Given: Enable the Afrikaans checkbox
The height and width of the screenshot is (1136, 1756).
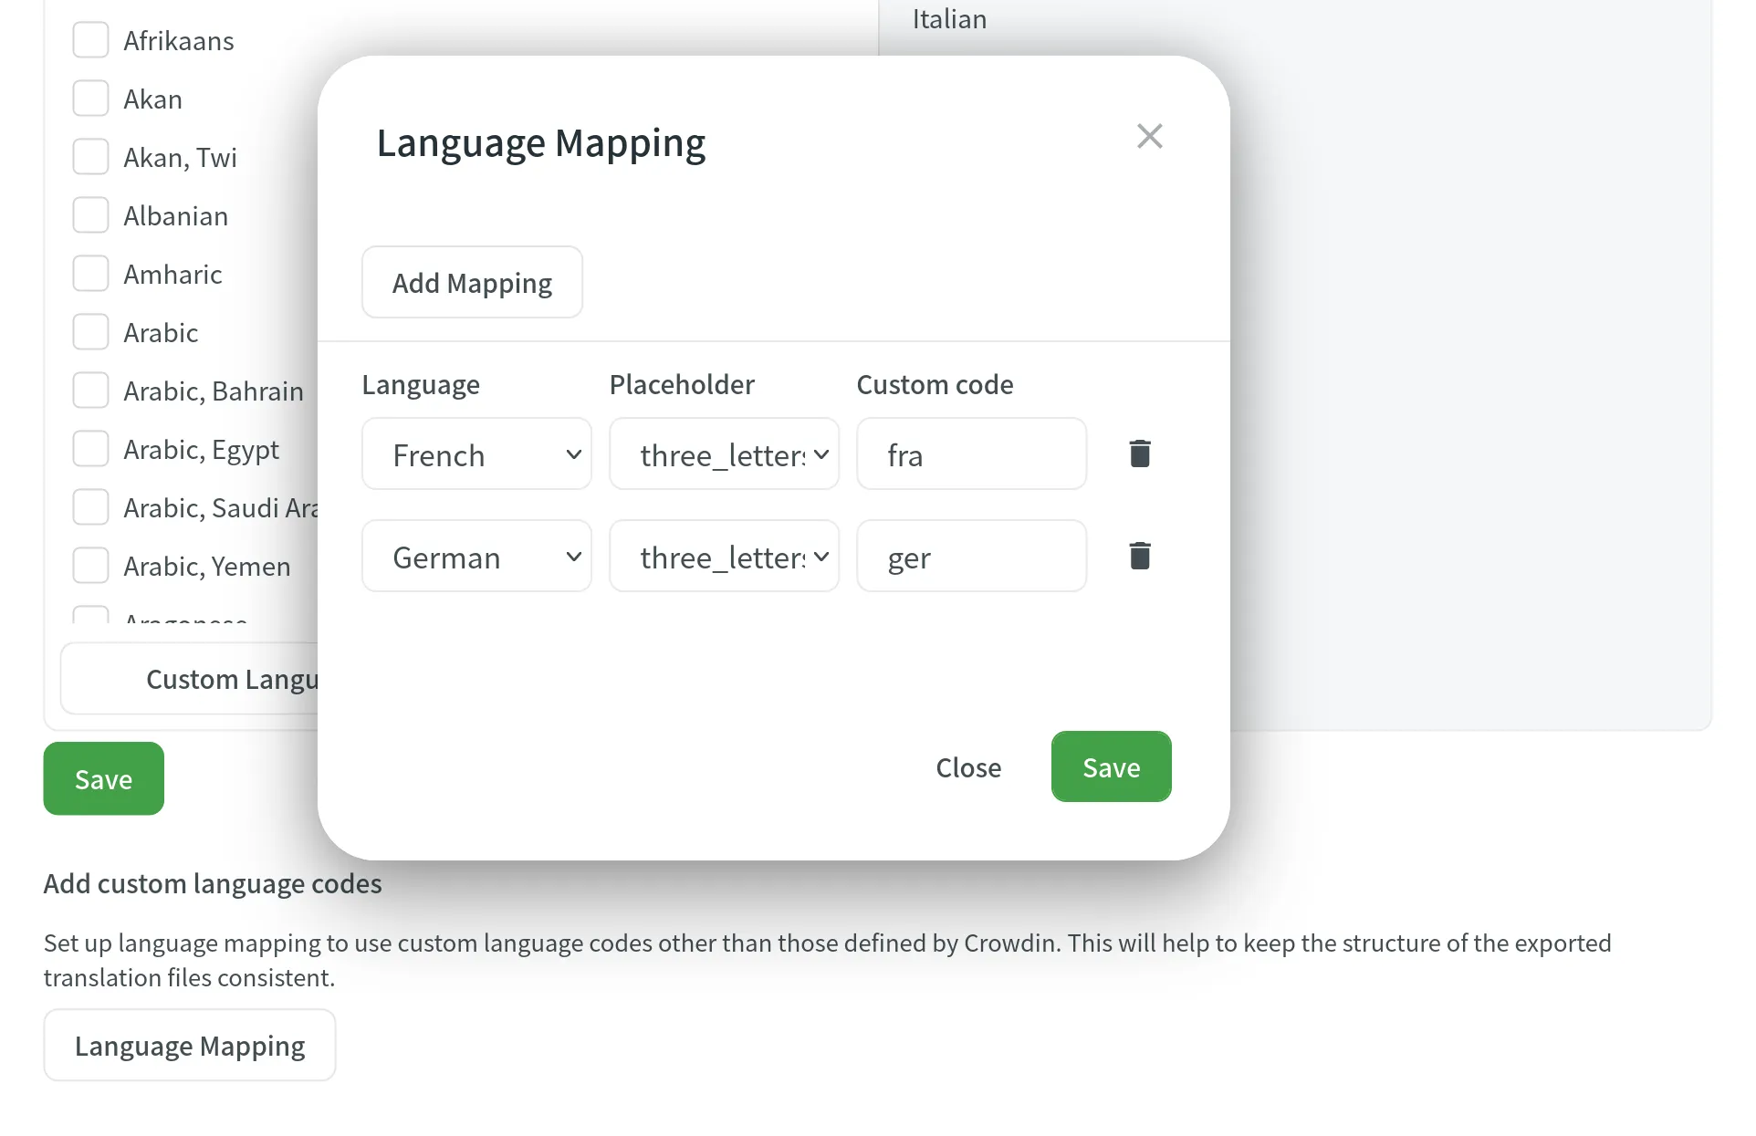Looking at the screenshot, I should 90,39.
